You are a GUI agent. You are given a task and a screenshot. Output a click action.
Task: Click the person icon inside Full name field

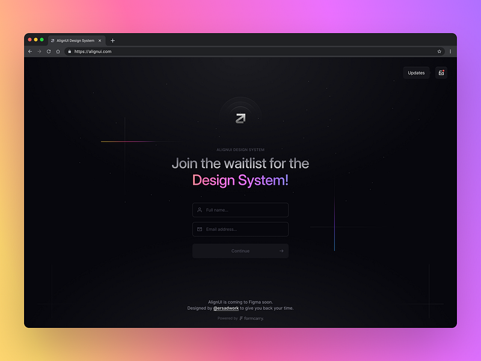(199, 210)
